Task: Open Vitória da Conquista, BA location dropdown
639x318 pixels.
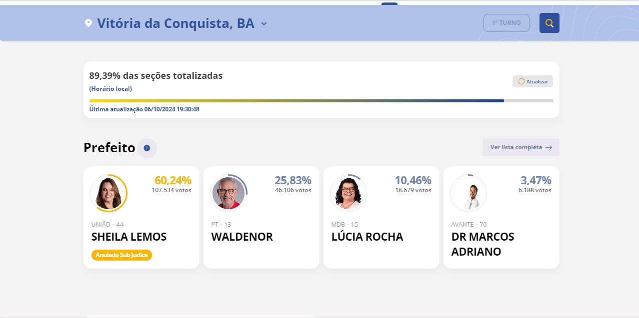Action: [176, 23]
